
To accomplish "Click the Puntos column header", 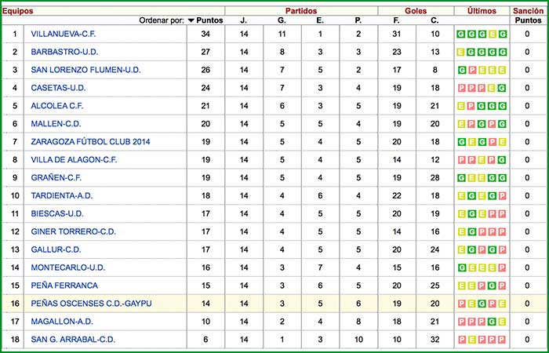I will (x=209, y=20).
